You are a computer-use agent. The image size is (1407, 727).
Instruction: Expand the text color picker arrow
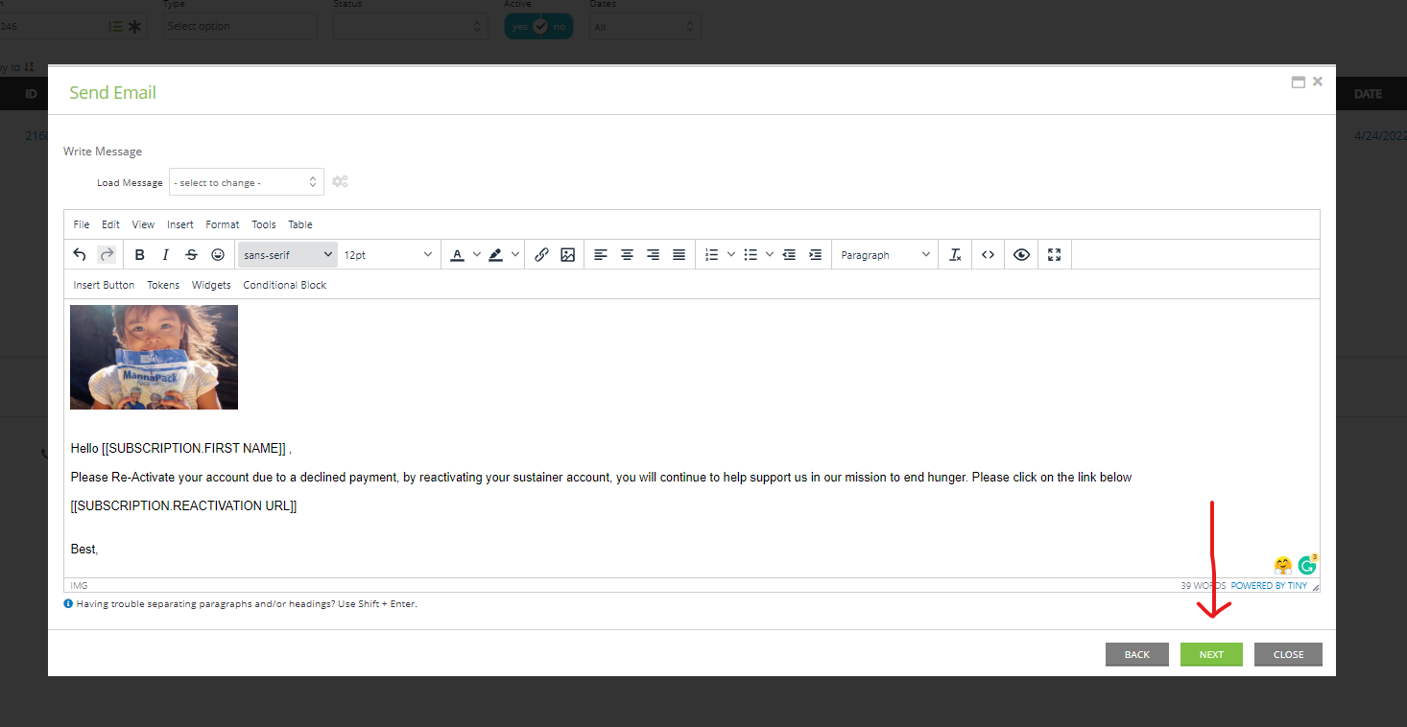(x=477, y=255)
